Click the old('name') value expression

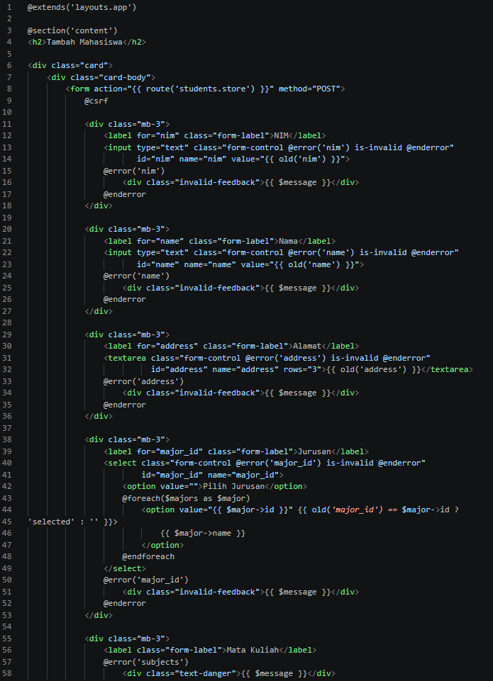[x=314, y=264]
